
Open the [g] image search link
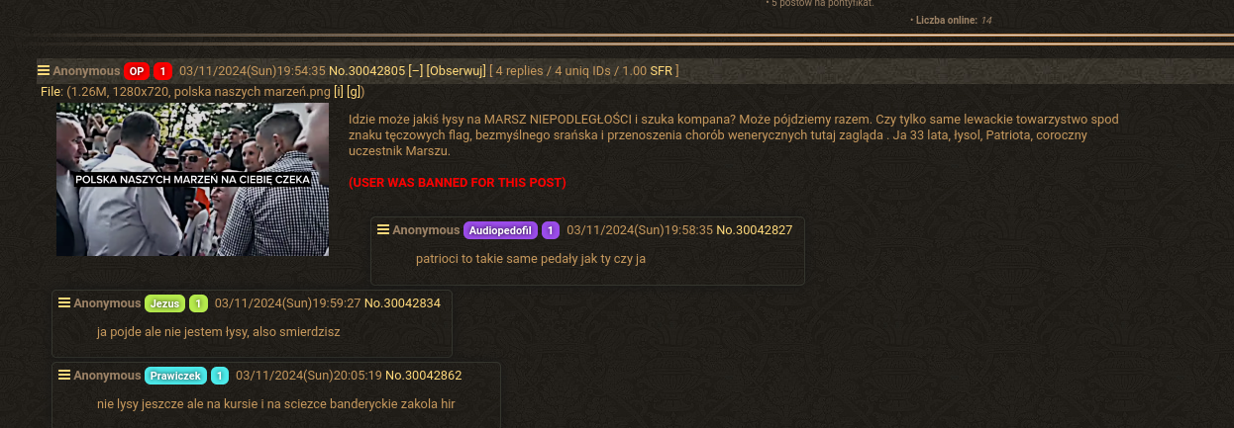coord(356,92)
